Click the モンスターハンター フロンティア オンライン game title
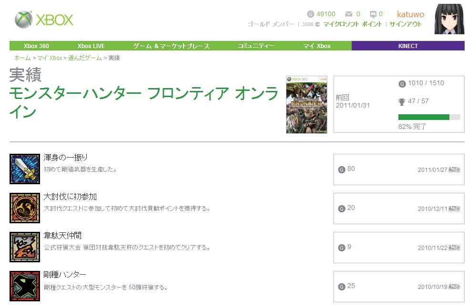Screen dimensions: 467x308 point(144,102)
